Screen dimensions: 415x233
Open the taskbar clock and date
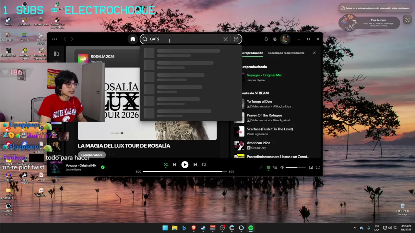tap(407, 228)
